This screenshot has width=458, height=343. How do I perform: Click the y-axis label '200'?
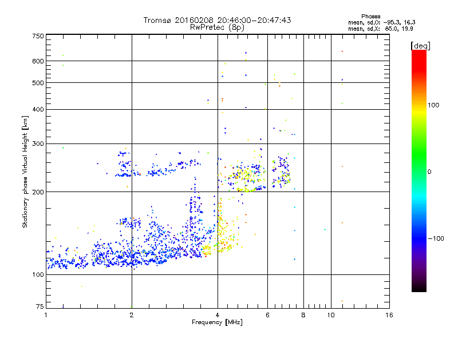tap(38, 192)
